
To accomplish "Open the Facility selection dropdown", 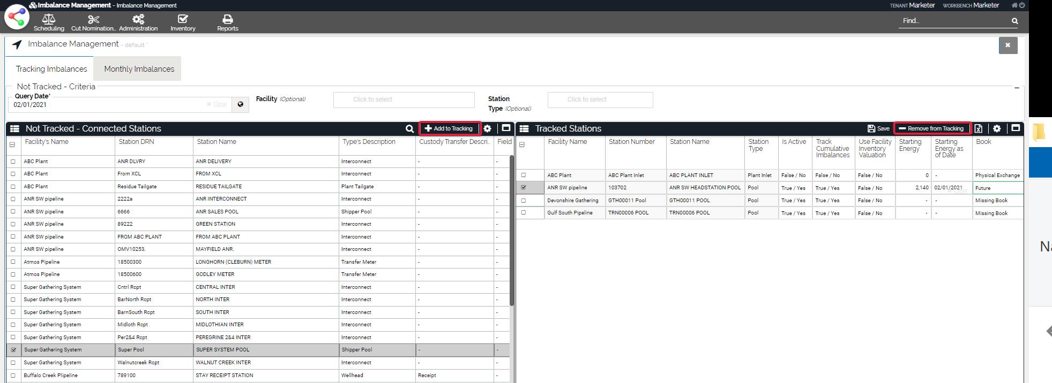I will (x=404, y=99).
